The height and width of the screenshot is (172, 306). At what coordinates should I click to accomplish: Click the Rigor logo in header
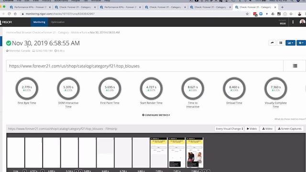6,22
